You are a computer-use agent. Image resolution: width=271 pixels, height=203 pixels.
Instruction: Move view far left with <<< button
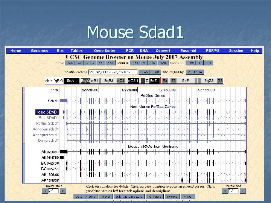click(70, 63)
